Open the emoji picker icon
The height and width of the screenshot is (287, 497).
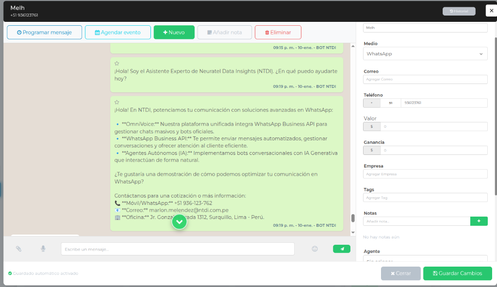tap(315, 248)
